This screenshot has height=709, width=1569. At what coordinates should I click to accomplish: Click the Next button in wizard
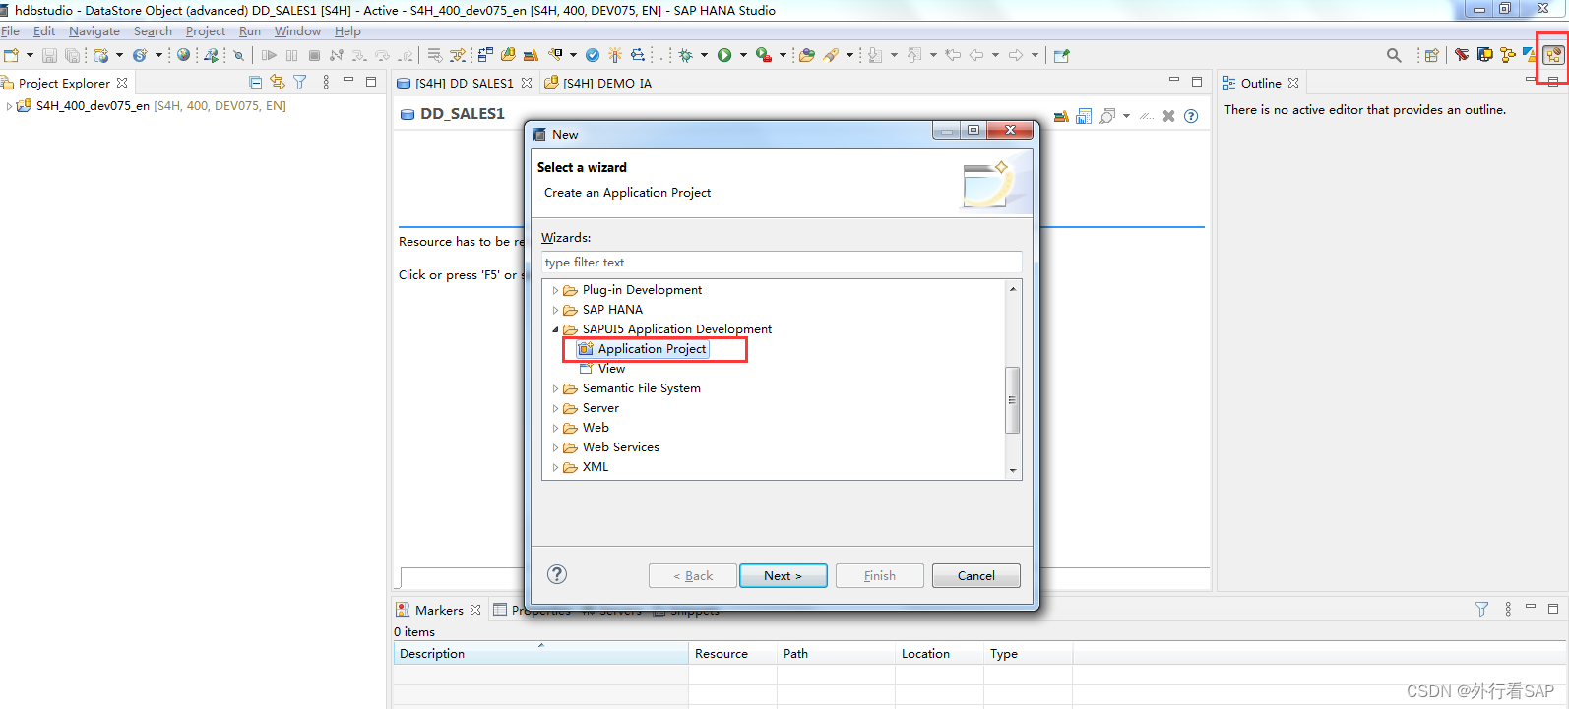click(784, 575)
